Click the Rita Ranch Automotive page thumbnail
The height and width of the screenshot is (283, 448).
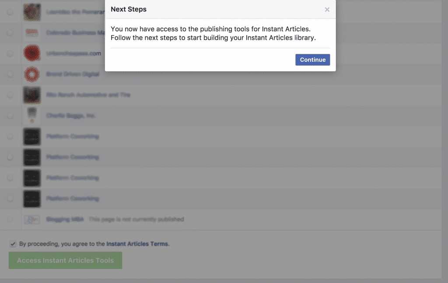(x=32, y=95)
